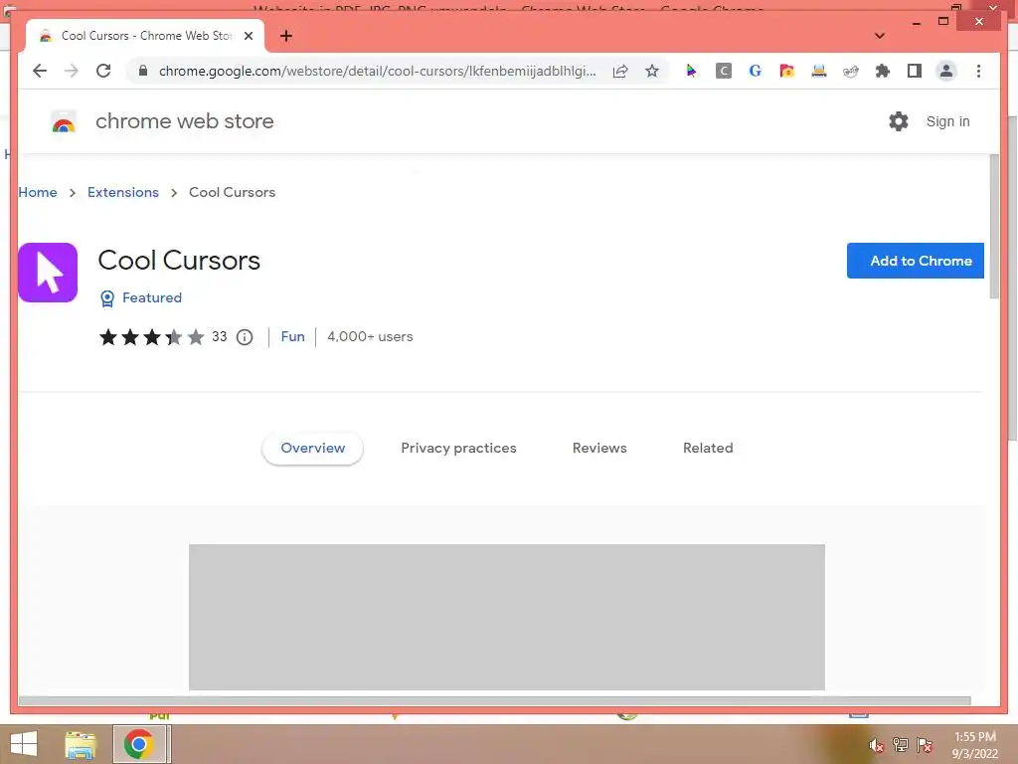Click the Add to Chrome button

[915, 261]
